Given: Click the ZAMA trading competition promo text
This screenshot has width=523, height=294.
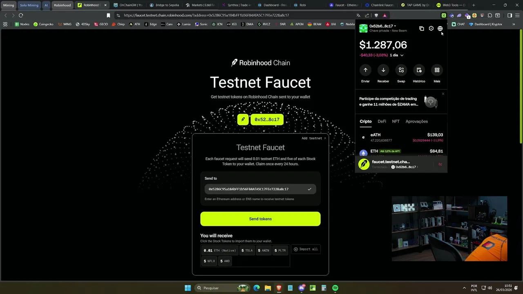Looking at the screenshot, I should [389, 101].
